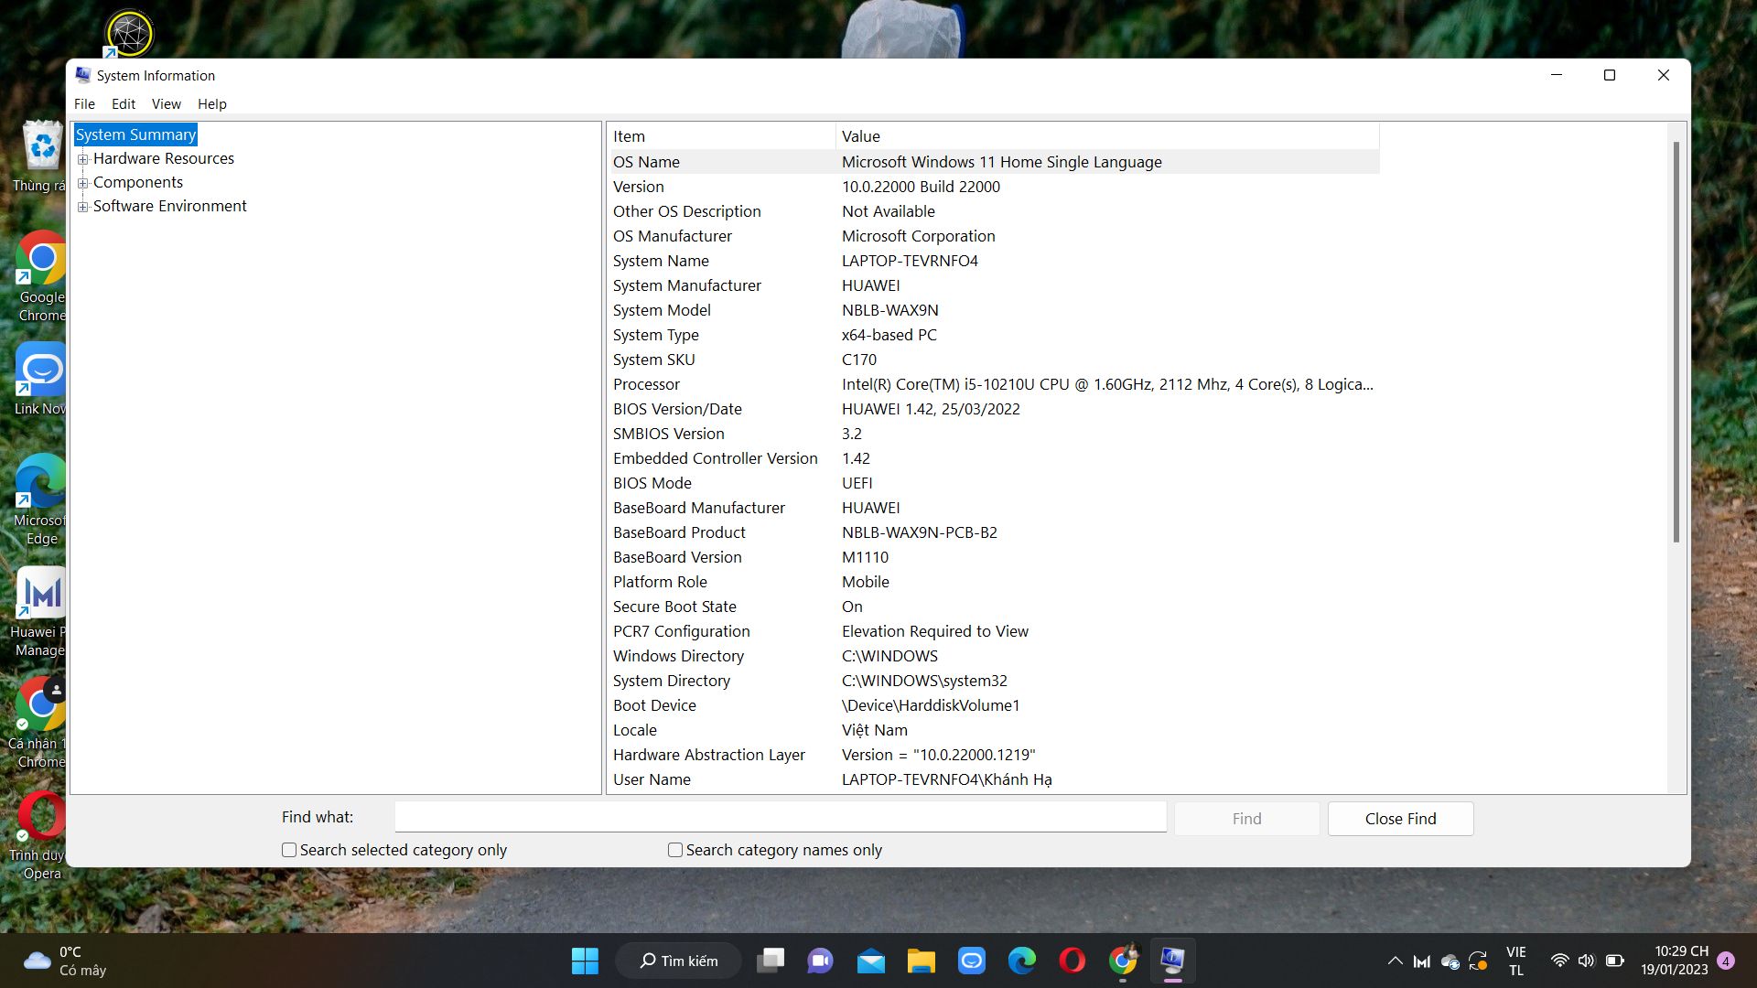This screenshot has width=1757, height=988.
Task: Open Opera from the taskbar
Action: pos(1072,961)
